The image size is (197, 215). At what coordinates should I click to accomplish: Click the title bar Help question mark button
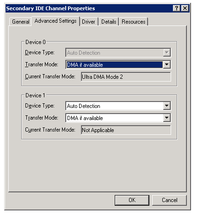177,8
